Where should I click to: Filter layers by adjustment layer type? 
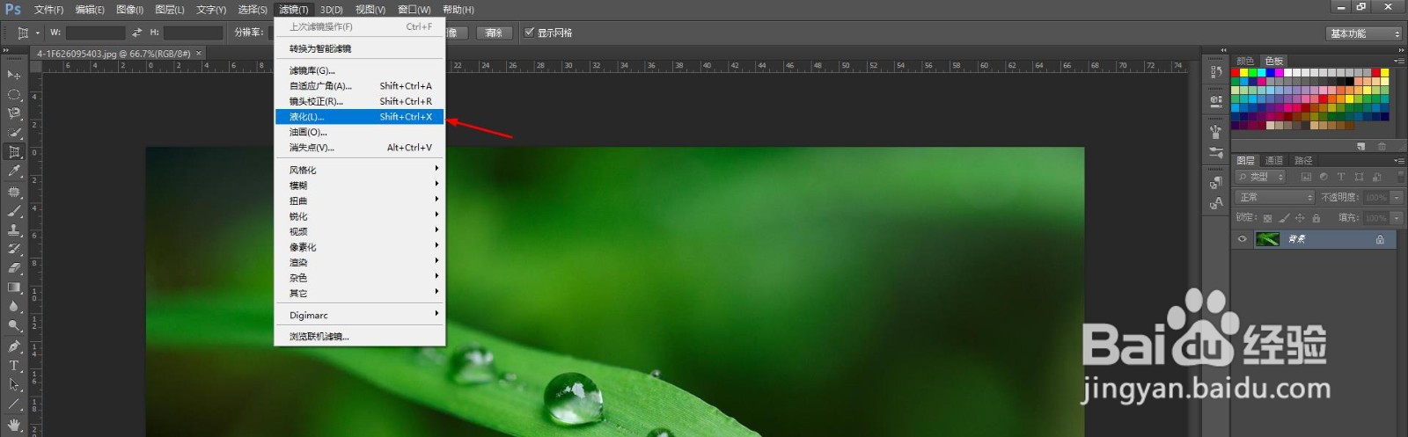click(x=1324, y=177)
